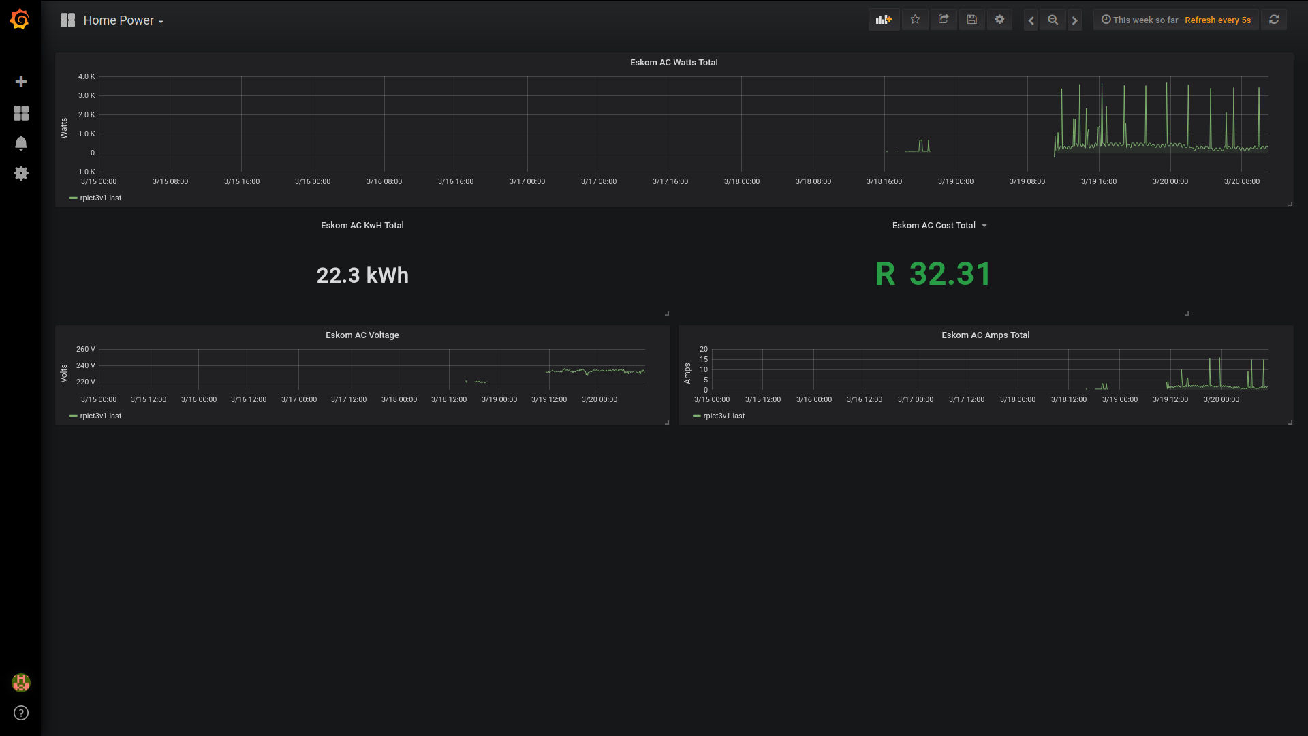
Task: Click the 3/19 16:00 label on Watts axis
Action: pyautogui.click(x=1099, y=181)
